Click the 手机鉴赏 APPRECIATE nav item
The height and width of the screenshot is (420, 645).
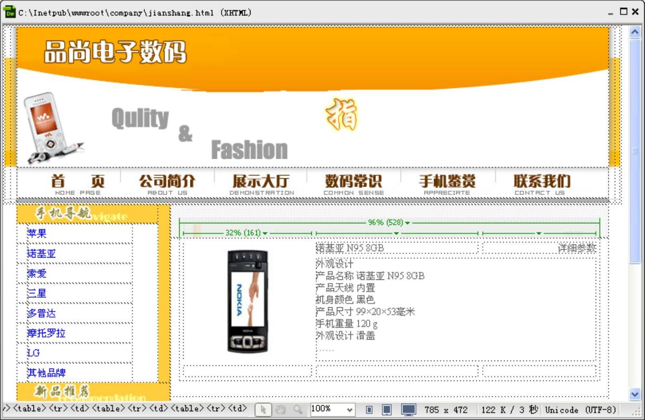click(x=447, y=184)
